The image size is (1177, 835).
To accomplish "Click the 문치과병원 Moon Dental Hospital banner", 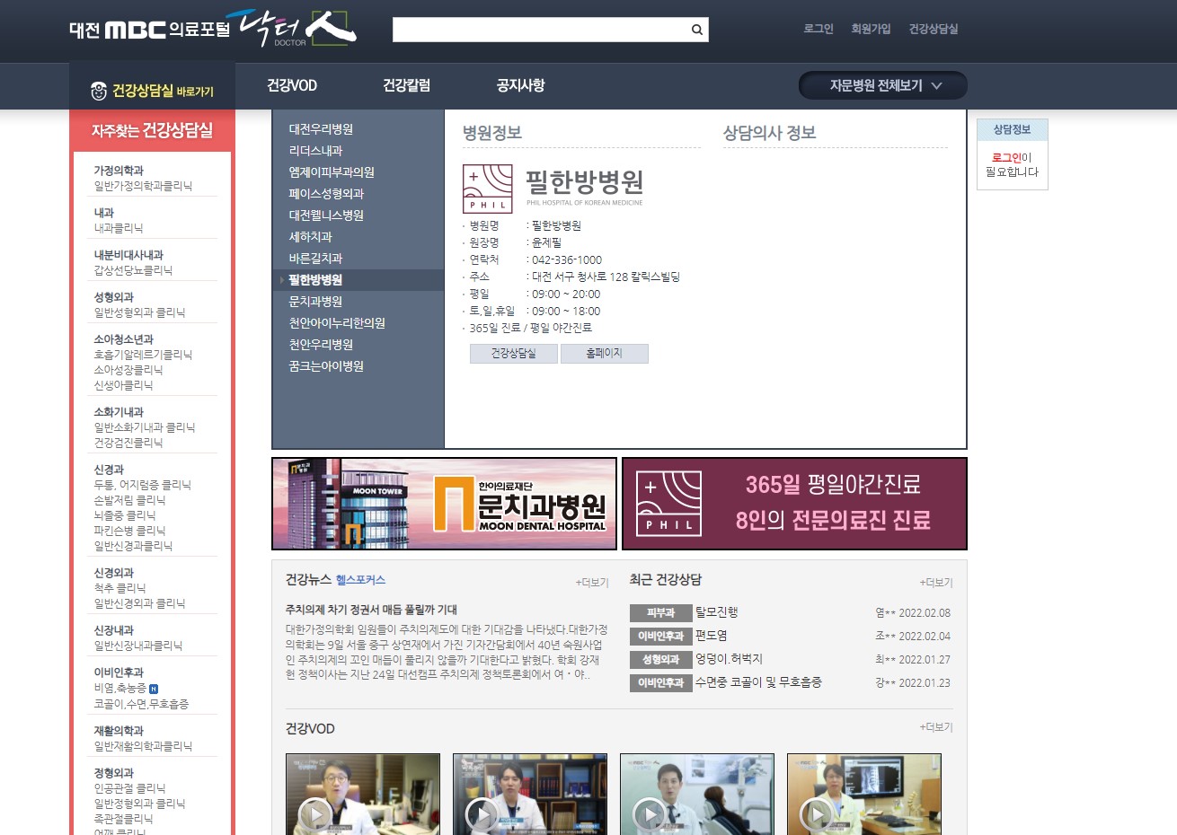I will click(444, 504).
